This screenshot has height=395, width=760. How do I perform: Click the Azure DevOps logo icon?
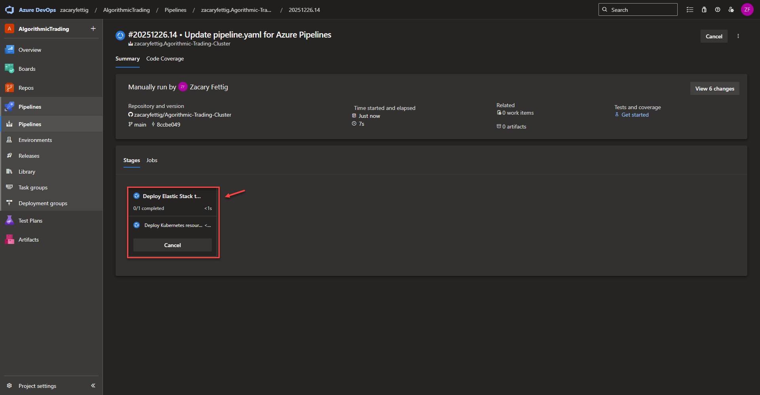tap(9, 10)
